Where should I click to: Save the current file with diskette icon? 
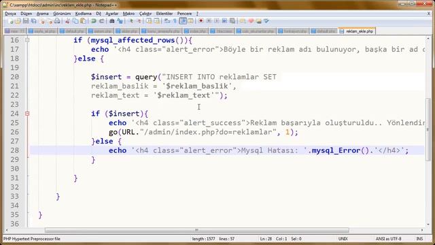[x=26, y=21]
